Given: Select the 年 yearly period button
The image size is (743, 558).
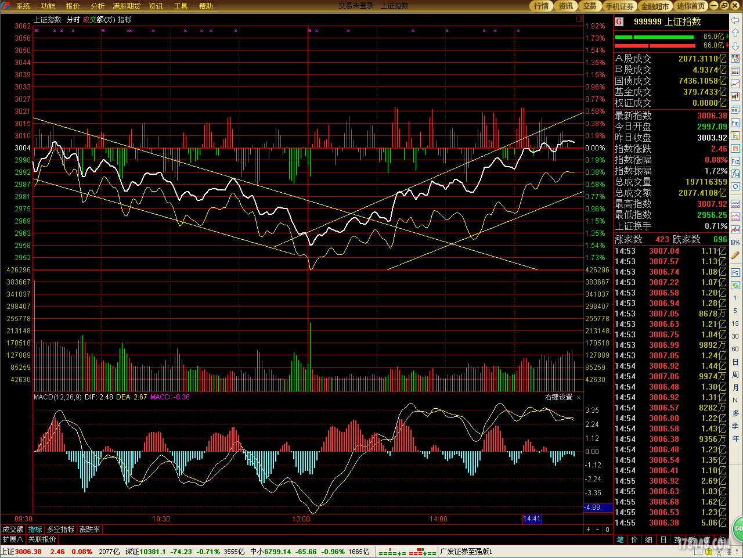Looking at the screenshot, I should point(735,438).
